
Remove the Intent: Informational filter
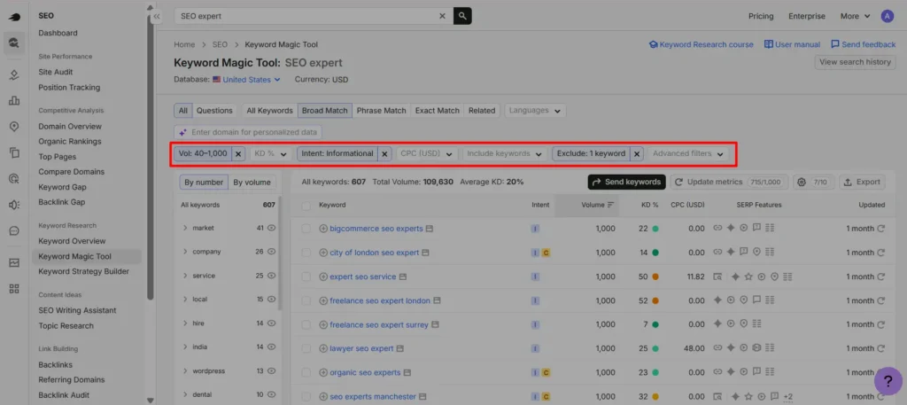pyautogui.click(x=384, y=154)
